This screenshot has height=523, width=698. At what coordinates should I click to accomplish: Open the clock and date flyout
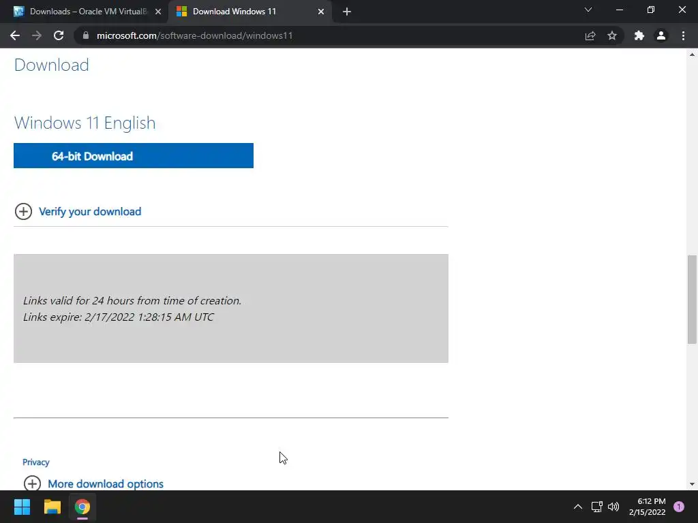click(x=648, y=507)
